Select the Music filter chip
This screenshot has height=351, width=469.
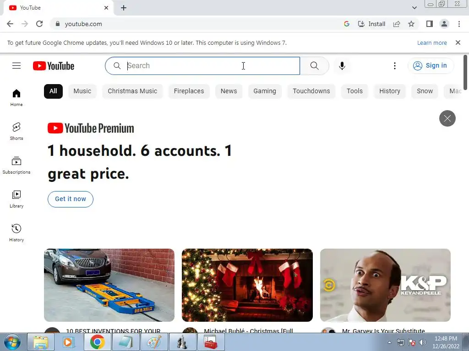tap(82, 91)
